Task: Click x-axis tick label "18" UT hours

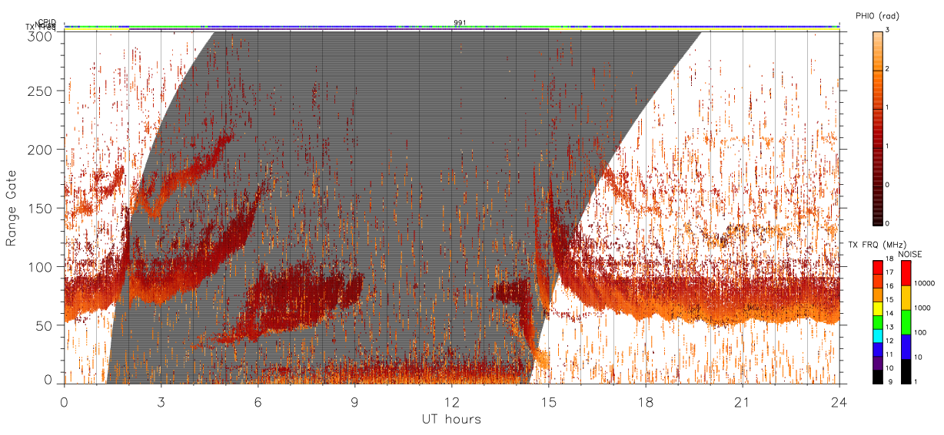Action: click(646, 402)
